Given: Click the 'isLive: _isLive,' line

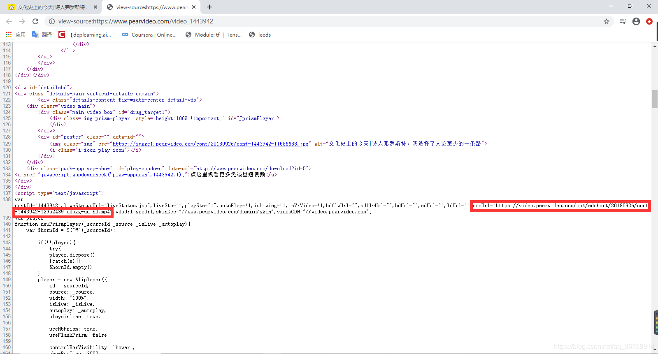Looking at the screenshot, I should click(x=72, y=304).
